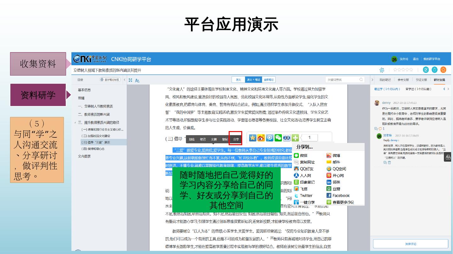The width and height of the screenshot is (453, 254).
Task: Switch to the 参考文献 tab
Action: click(x=403, y=80)
